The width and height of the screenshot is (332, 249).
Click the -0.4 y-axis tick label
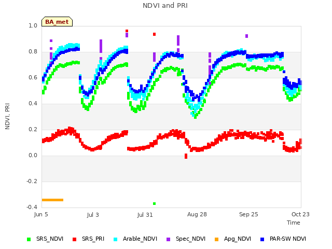32,207
